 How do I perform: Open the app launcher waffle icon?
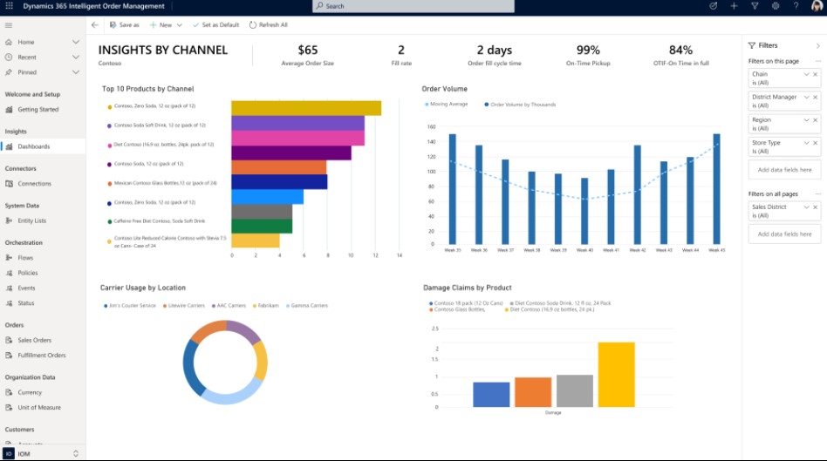tap(9, 6)
